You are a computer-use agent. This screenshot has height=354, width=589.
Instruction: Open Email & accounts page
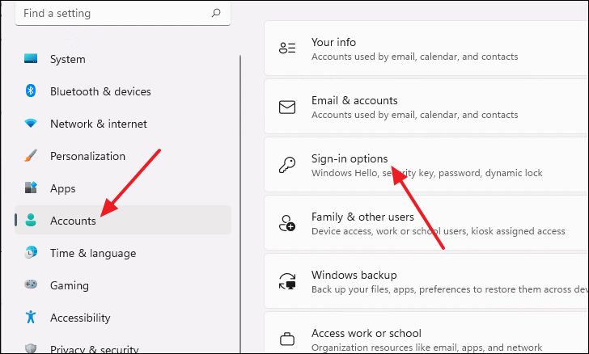[x=426, y=107]
